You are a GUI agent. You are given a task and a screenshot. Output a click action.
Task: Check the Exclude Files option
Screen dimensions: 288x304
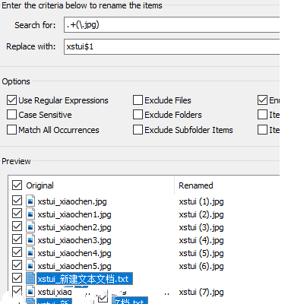click(138, 100)
